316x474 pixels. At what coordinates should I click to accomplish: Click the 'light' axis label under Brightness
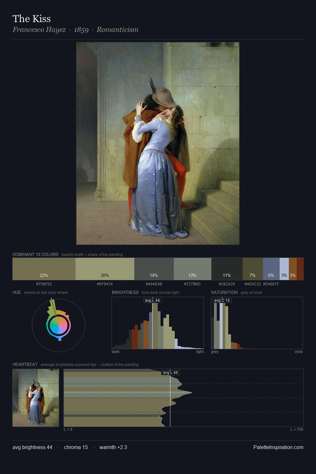click(x=200, y=352)
